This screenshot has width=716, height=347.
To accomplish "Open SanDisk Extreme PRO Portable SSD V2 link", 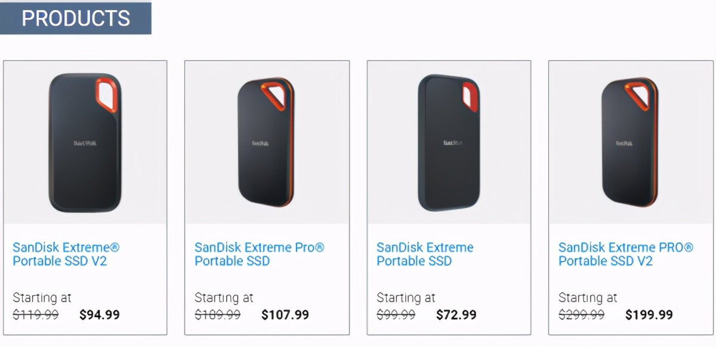I will (626, 254).
